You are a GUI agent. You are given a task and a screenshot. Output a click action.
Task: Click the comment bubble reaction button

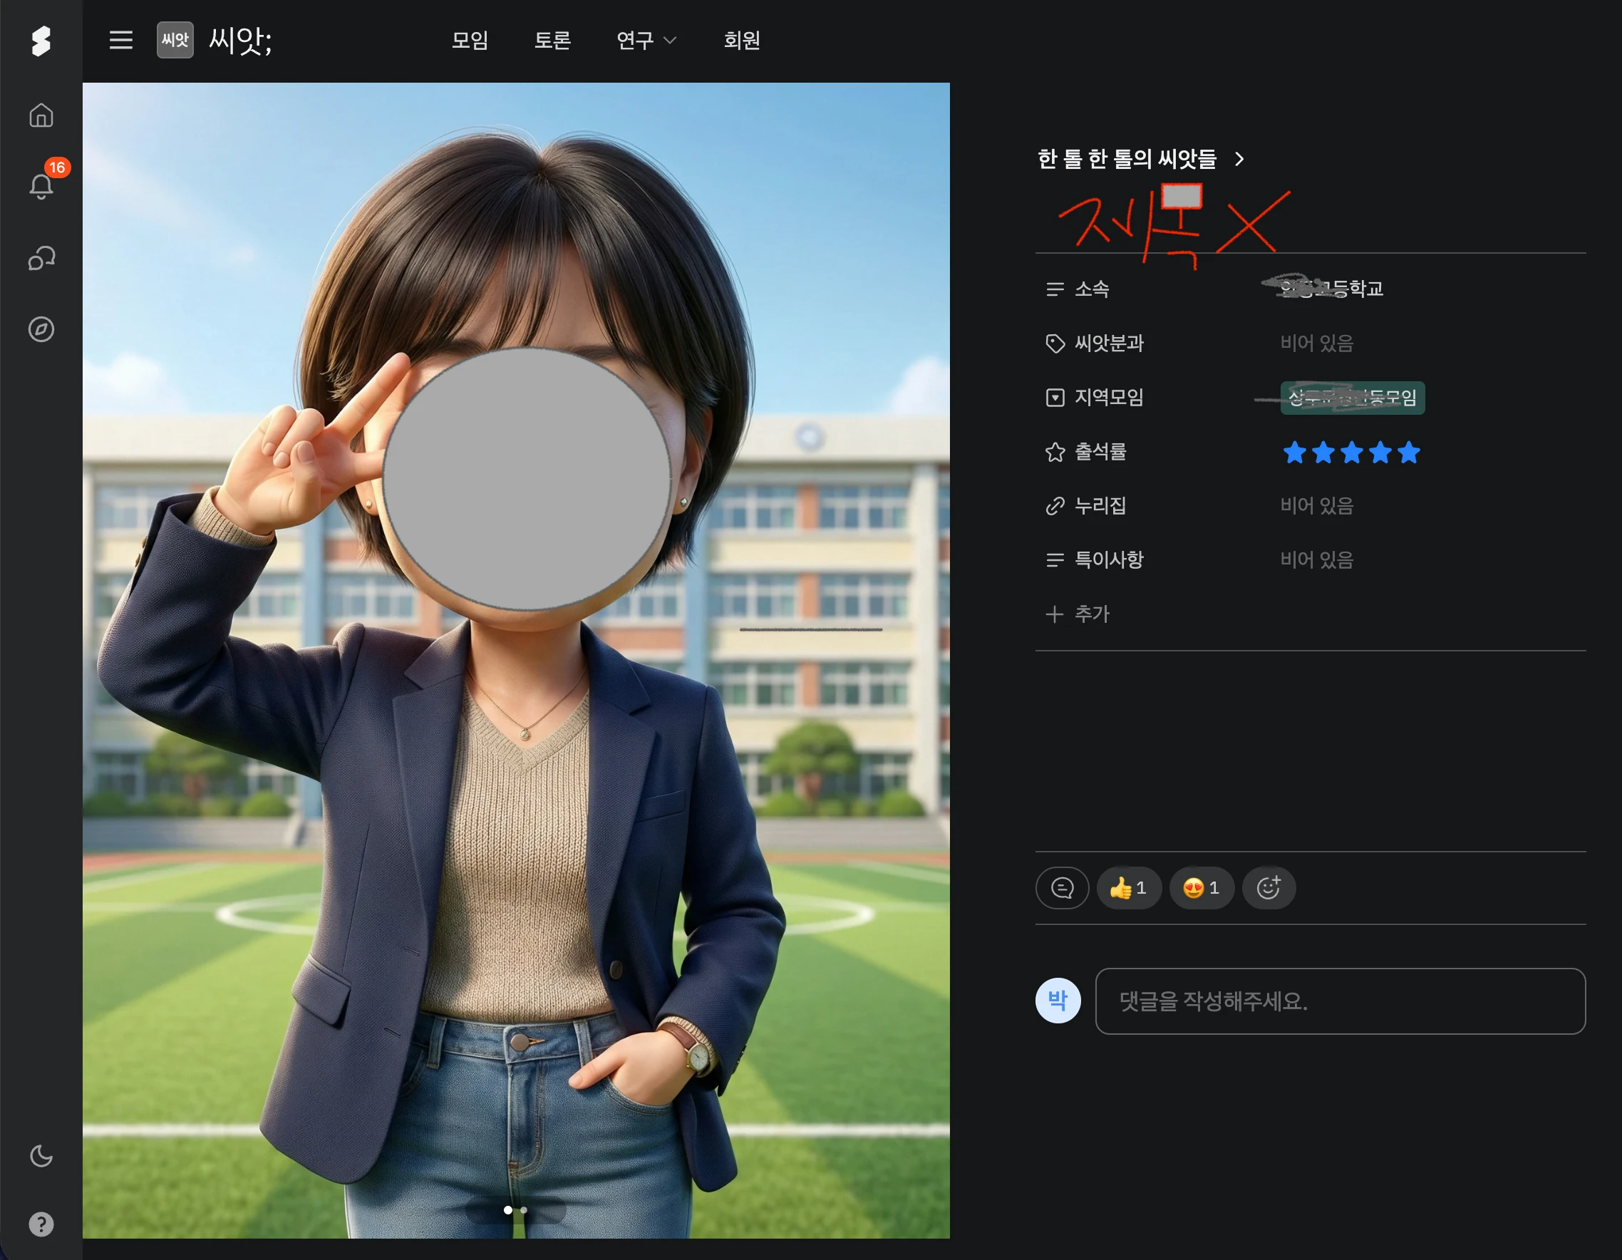(x=1061, y=887)
